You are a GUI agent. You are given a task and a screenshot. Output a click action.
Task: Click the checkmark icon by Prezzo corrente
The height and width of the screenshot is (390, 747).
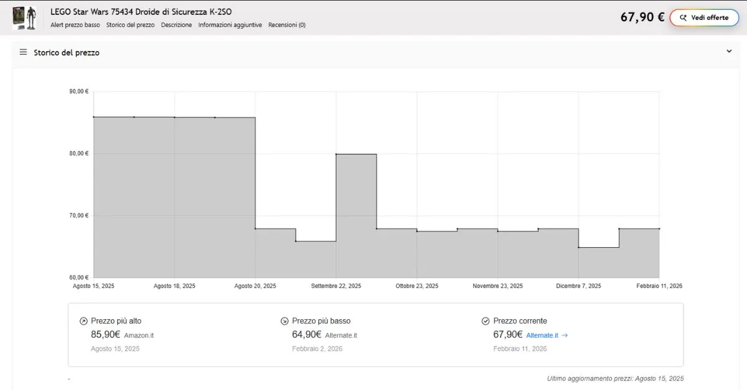click(486, 321)
